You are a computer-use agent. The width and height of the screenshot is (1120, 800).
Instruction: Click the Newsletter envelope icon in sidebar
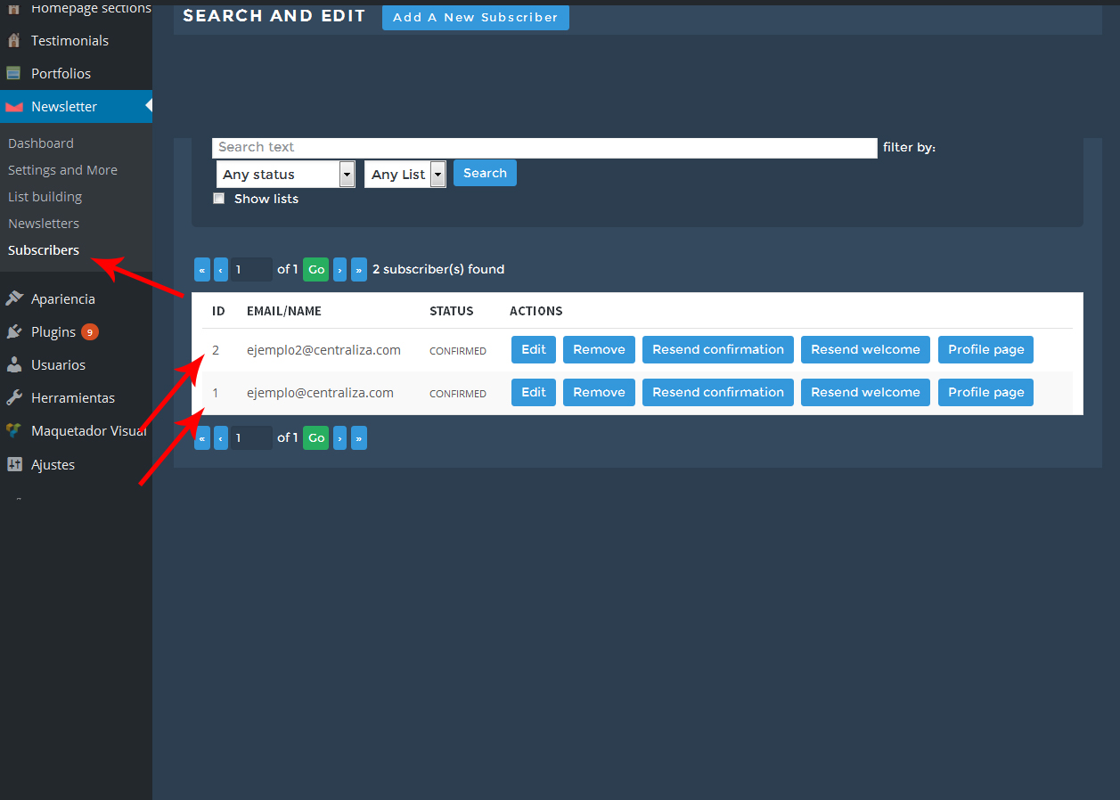coord(13,107)
